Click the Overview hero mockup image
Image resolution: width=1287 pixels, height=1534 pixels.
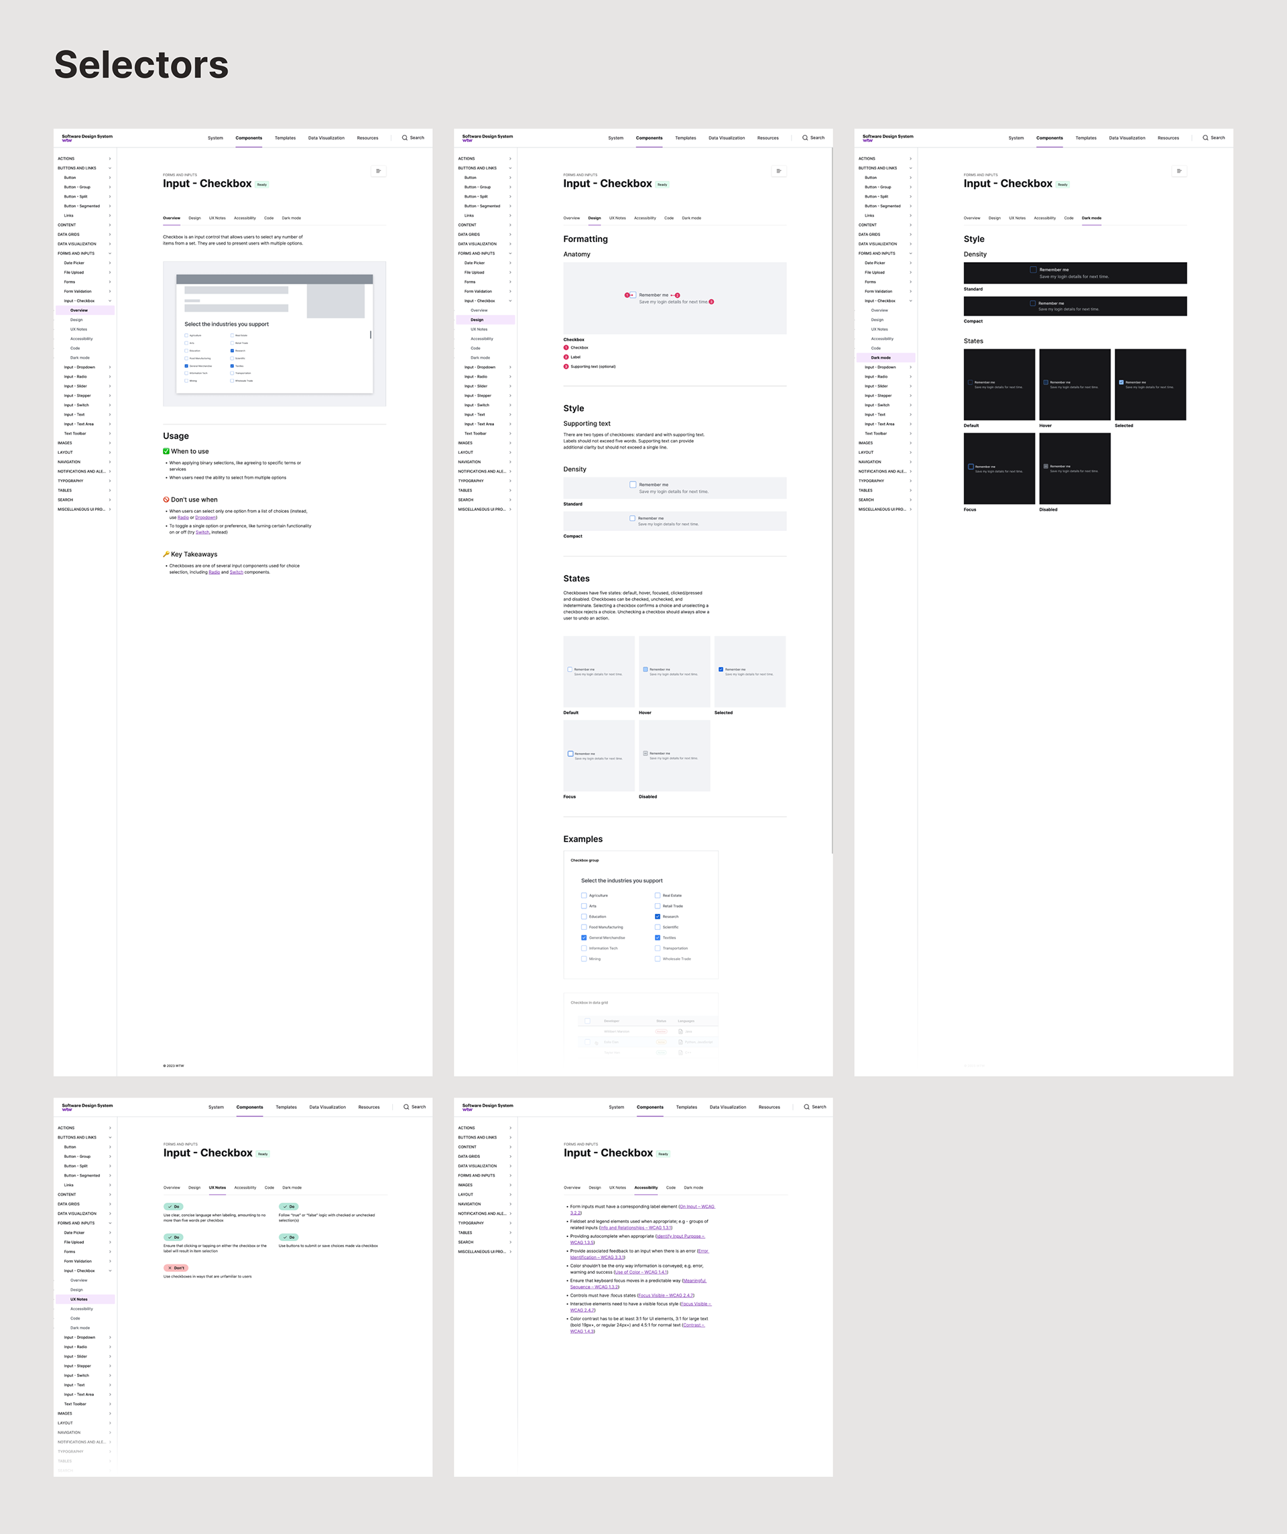point(274,334)
